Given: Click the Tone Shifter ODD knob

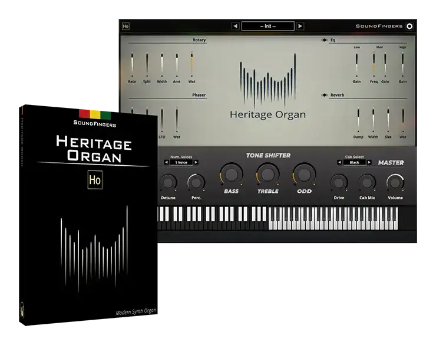Looking at the screenshot, I should coord(304,175).
